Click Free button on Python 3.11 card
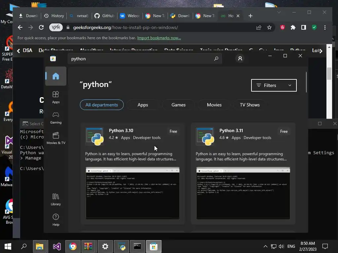The image size is (338, 253). coord(284,131)
